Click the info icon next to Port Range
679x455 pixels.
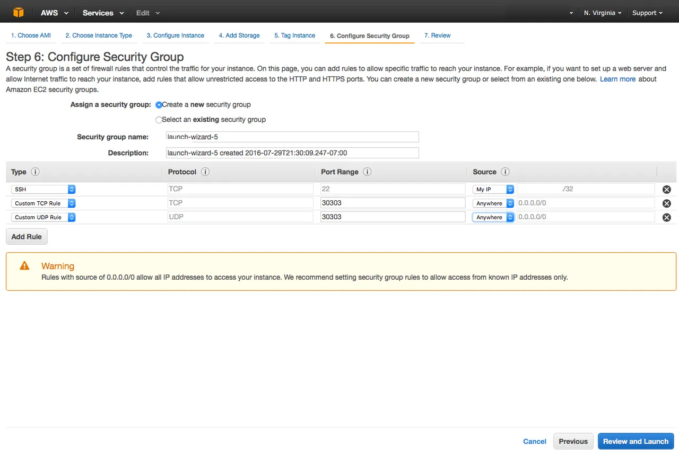[367, 172]
